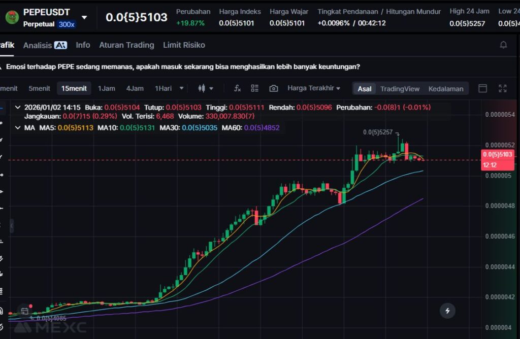Open the Aturan Trading tab
The image size is (520, 339).
tap(126, 45)
